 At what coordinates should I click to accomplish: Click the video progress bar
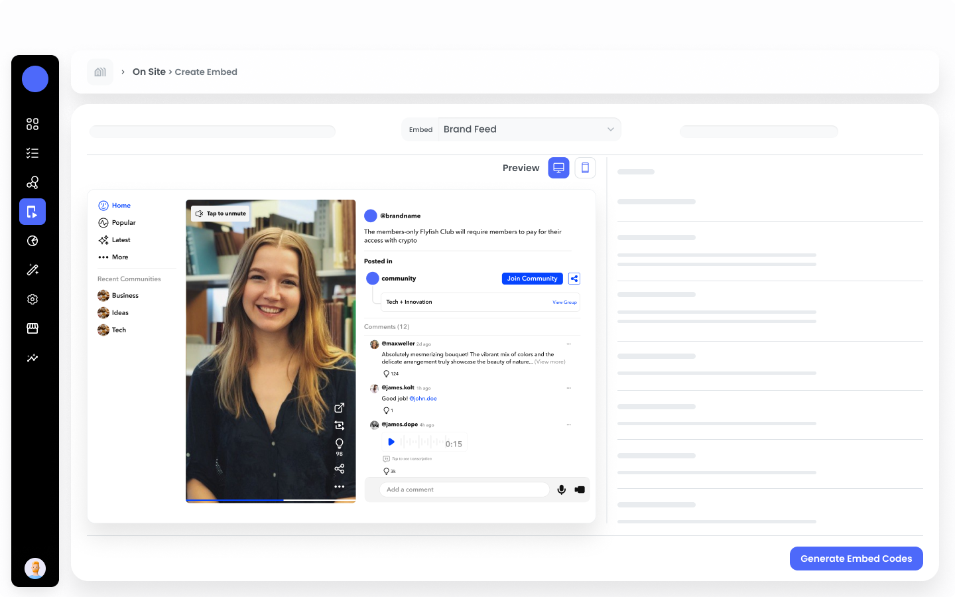point(271,500)
